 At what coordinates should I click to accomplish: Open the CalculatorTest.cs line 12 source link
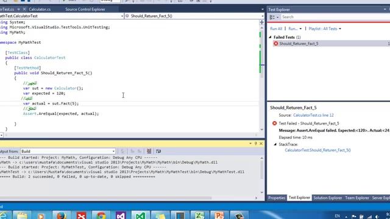point(313,115)
